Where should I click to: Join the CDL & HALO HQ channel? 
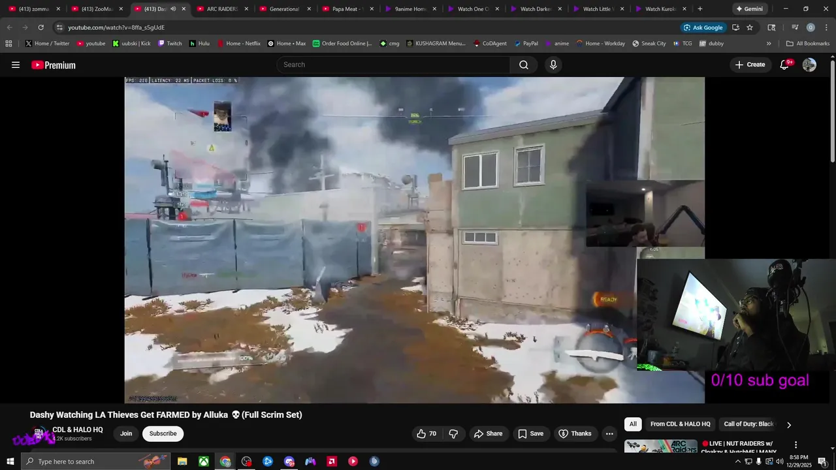[x=126, y=433]
